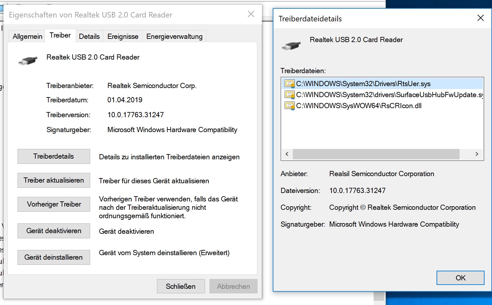Click the horizontal scrollbar thumb in Treiberdateien
Image resolution: width=492 pixels, height=305 pixels.
376,154
